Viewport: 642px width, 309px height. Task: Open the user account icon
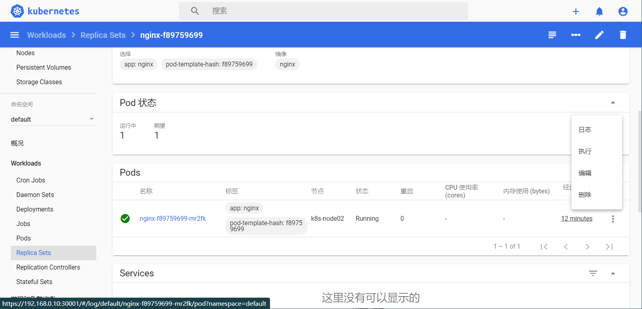pyautogui.click(x=623, y=11)
